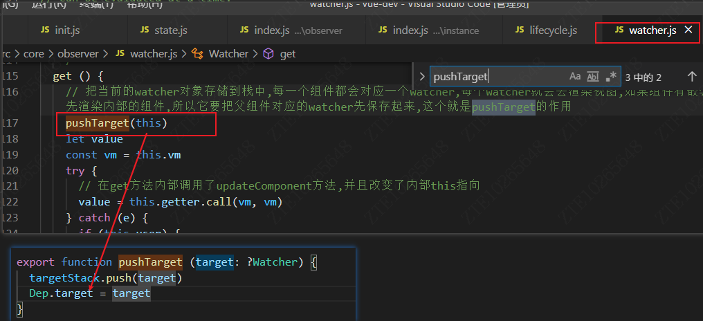The height and width of the screenshot is (321, 703).
Task: Toggle Use Regular Expression in find widget
Action: click(x=611, y=77)
